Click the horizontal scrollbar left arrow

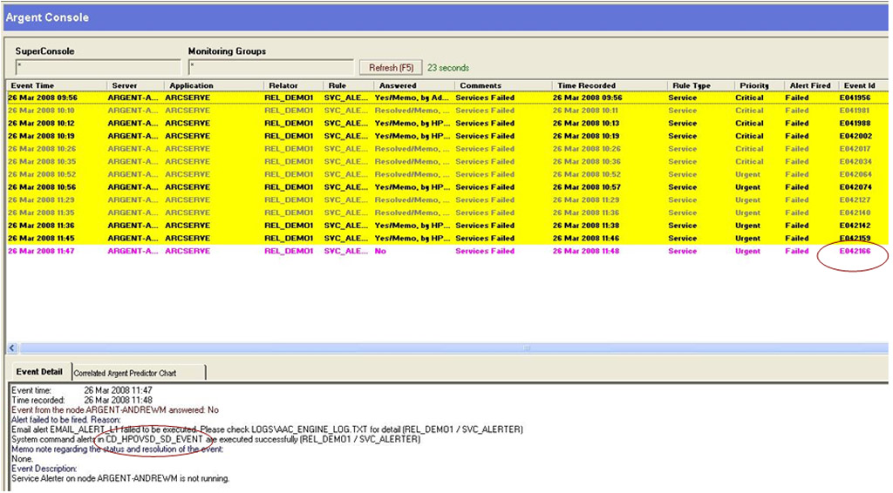12,348
